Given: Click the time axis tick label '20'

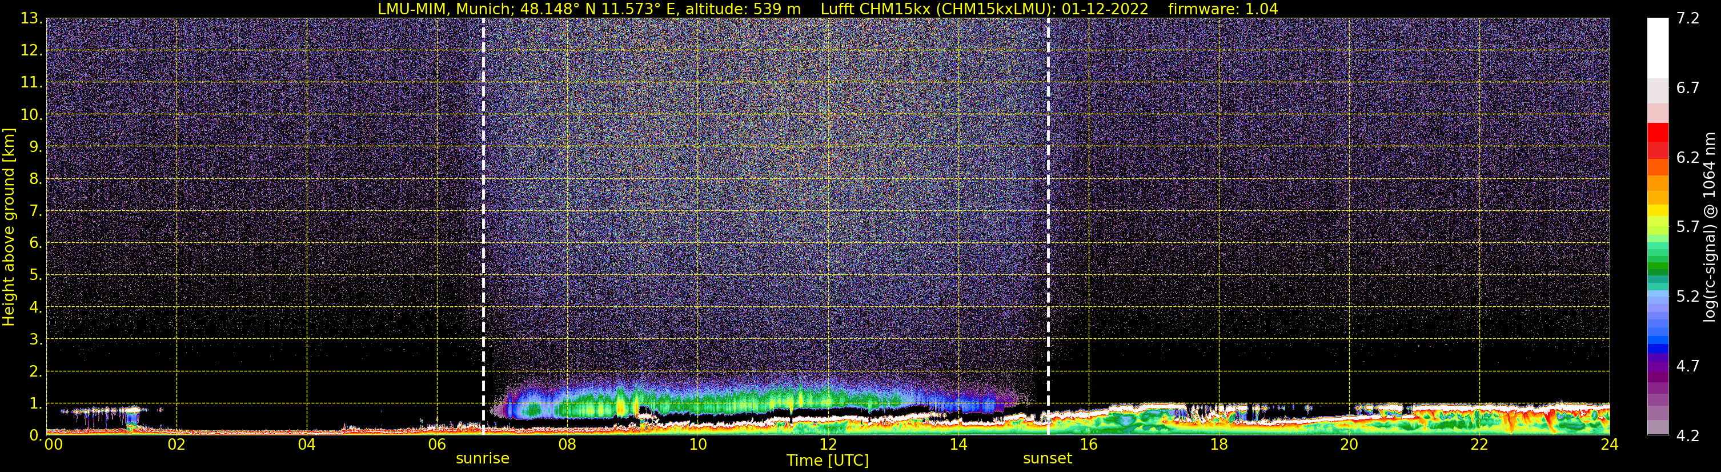Looking at the screenshot, I should 1349,445.
